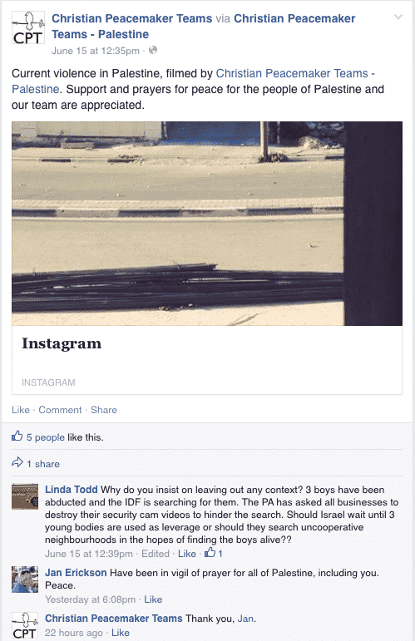
Task: Click the globe public privacy icon
Action: (153, 50)
